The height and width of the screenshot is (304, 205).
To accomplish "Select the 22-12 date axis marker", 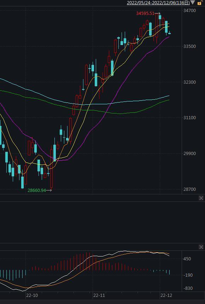I will tap(166, 295).
